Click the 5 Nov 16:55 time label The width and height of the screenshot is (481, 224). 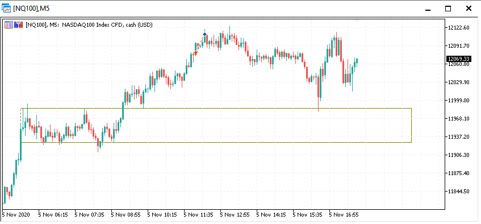344,214
